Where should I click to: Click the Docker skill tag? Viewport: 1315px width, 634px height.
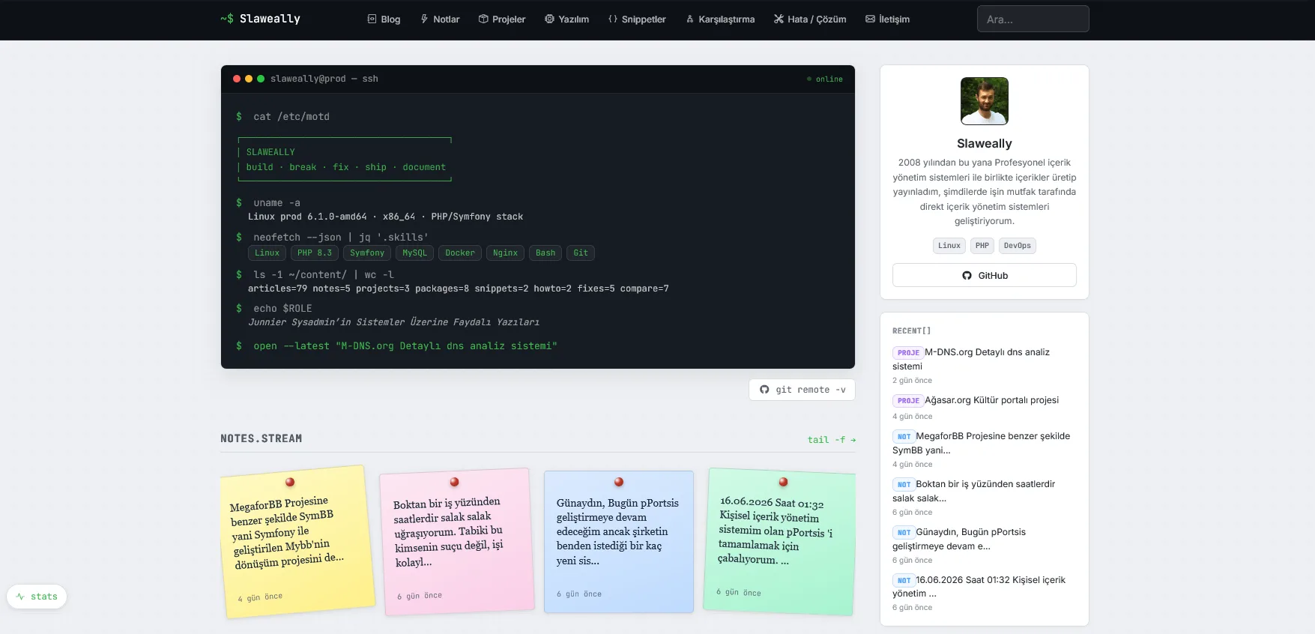tap(460, 253)
